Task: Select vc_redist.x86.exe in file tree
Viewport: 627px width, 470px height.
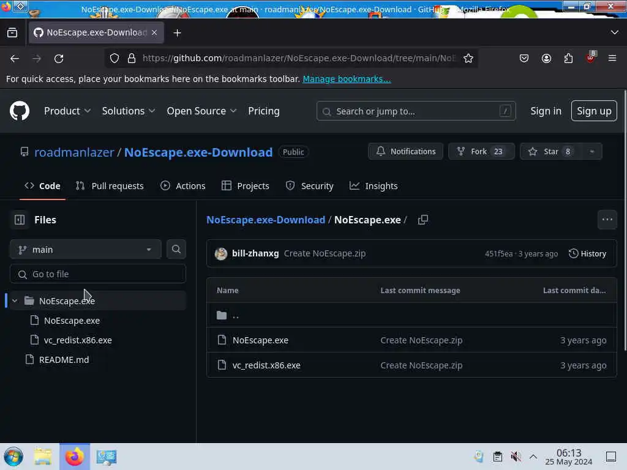Action: click(x=78, y=340)
